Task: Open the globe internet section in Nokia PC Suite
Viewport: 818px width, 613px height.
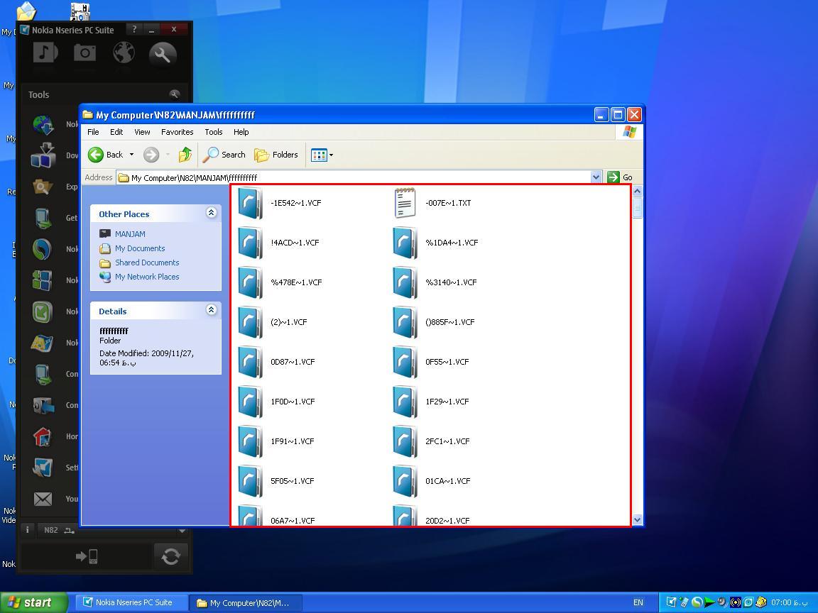Action: [x=124, y=53]
